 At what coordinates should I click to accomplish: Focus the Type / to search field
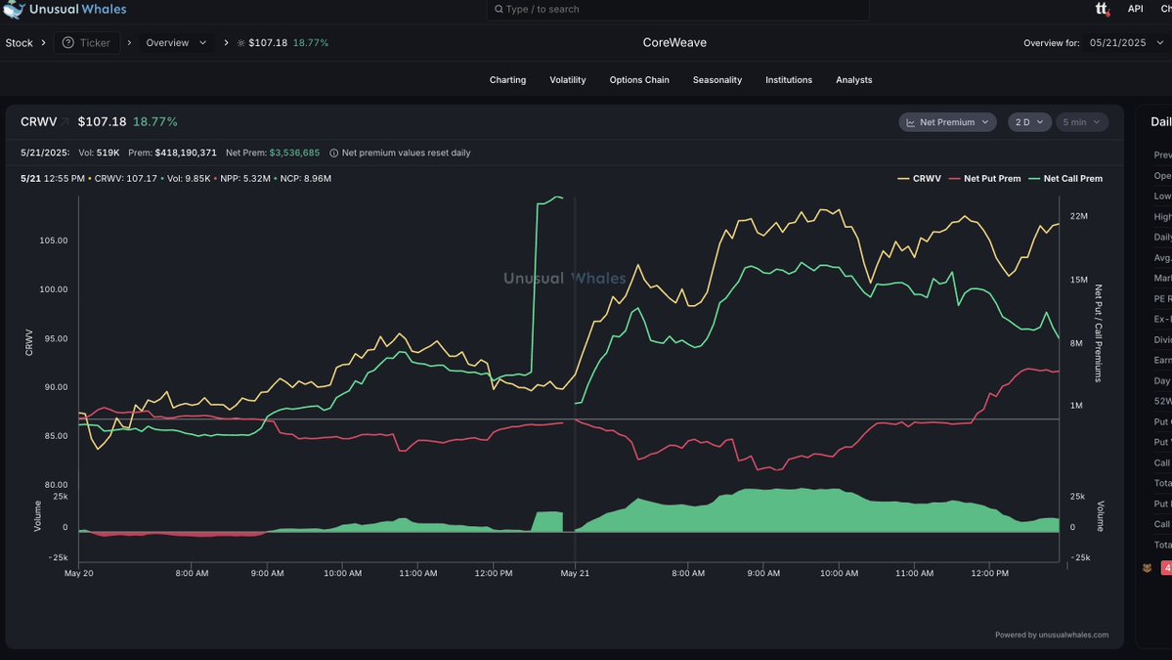tap(678, 9)
